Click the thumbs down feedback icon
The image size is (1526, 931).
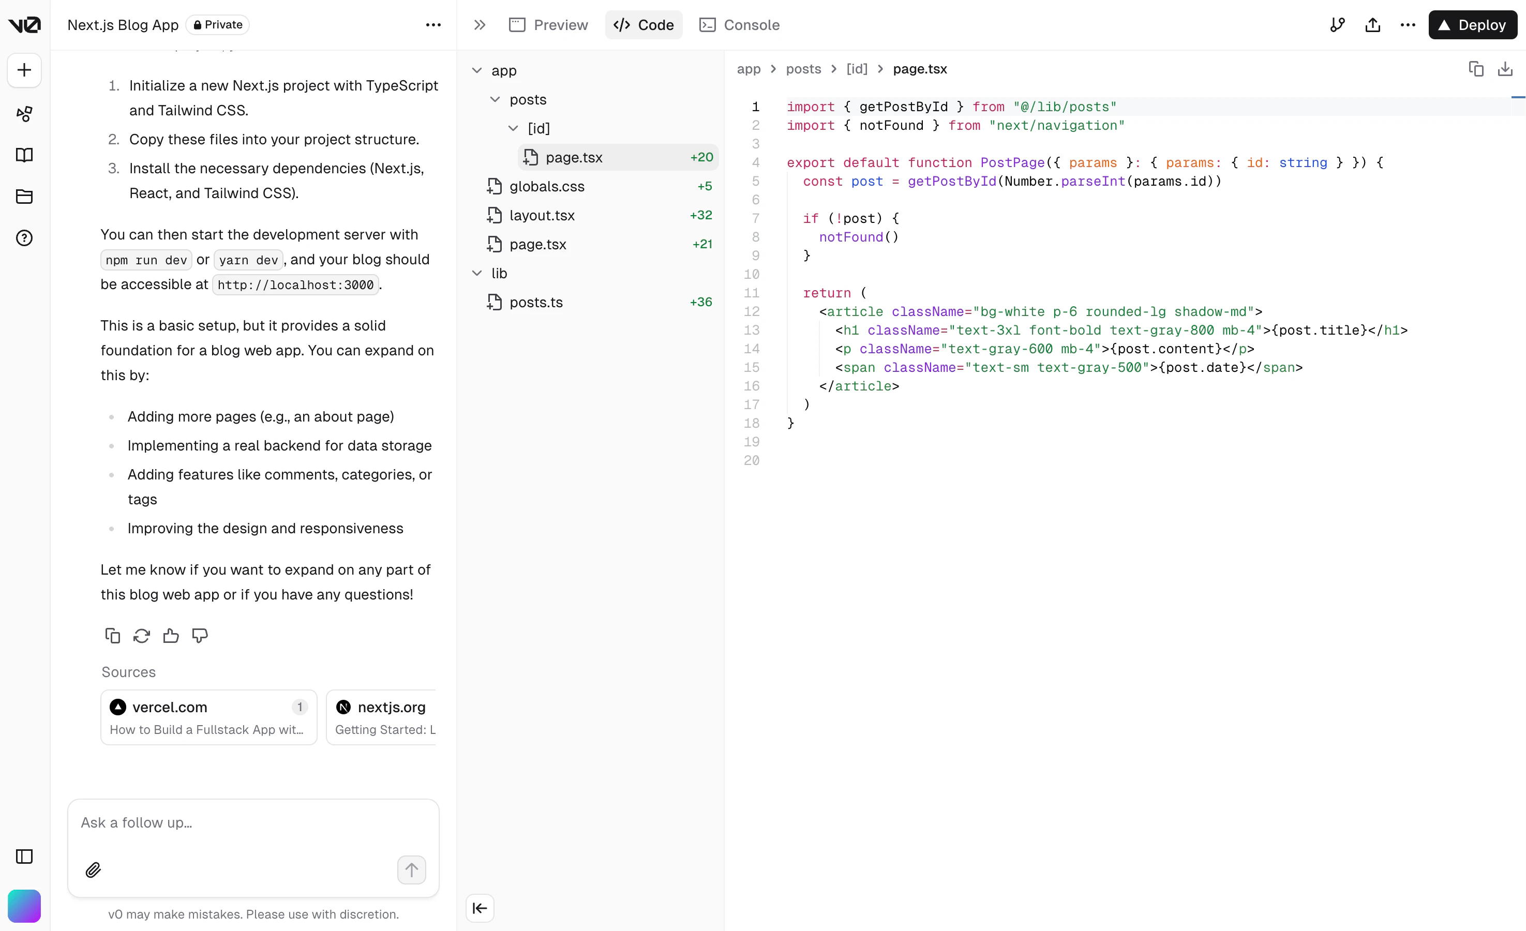200,636
